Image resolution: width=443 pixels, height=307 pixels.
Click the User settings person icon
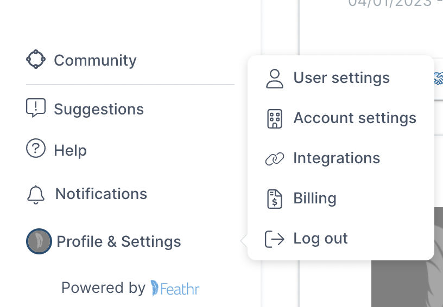(x=275, y=78)
